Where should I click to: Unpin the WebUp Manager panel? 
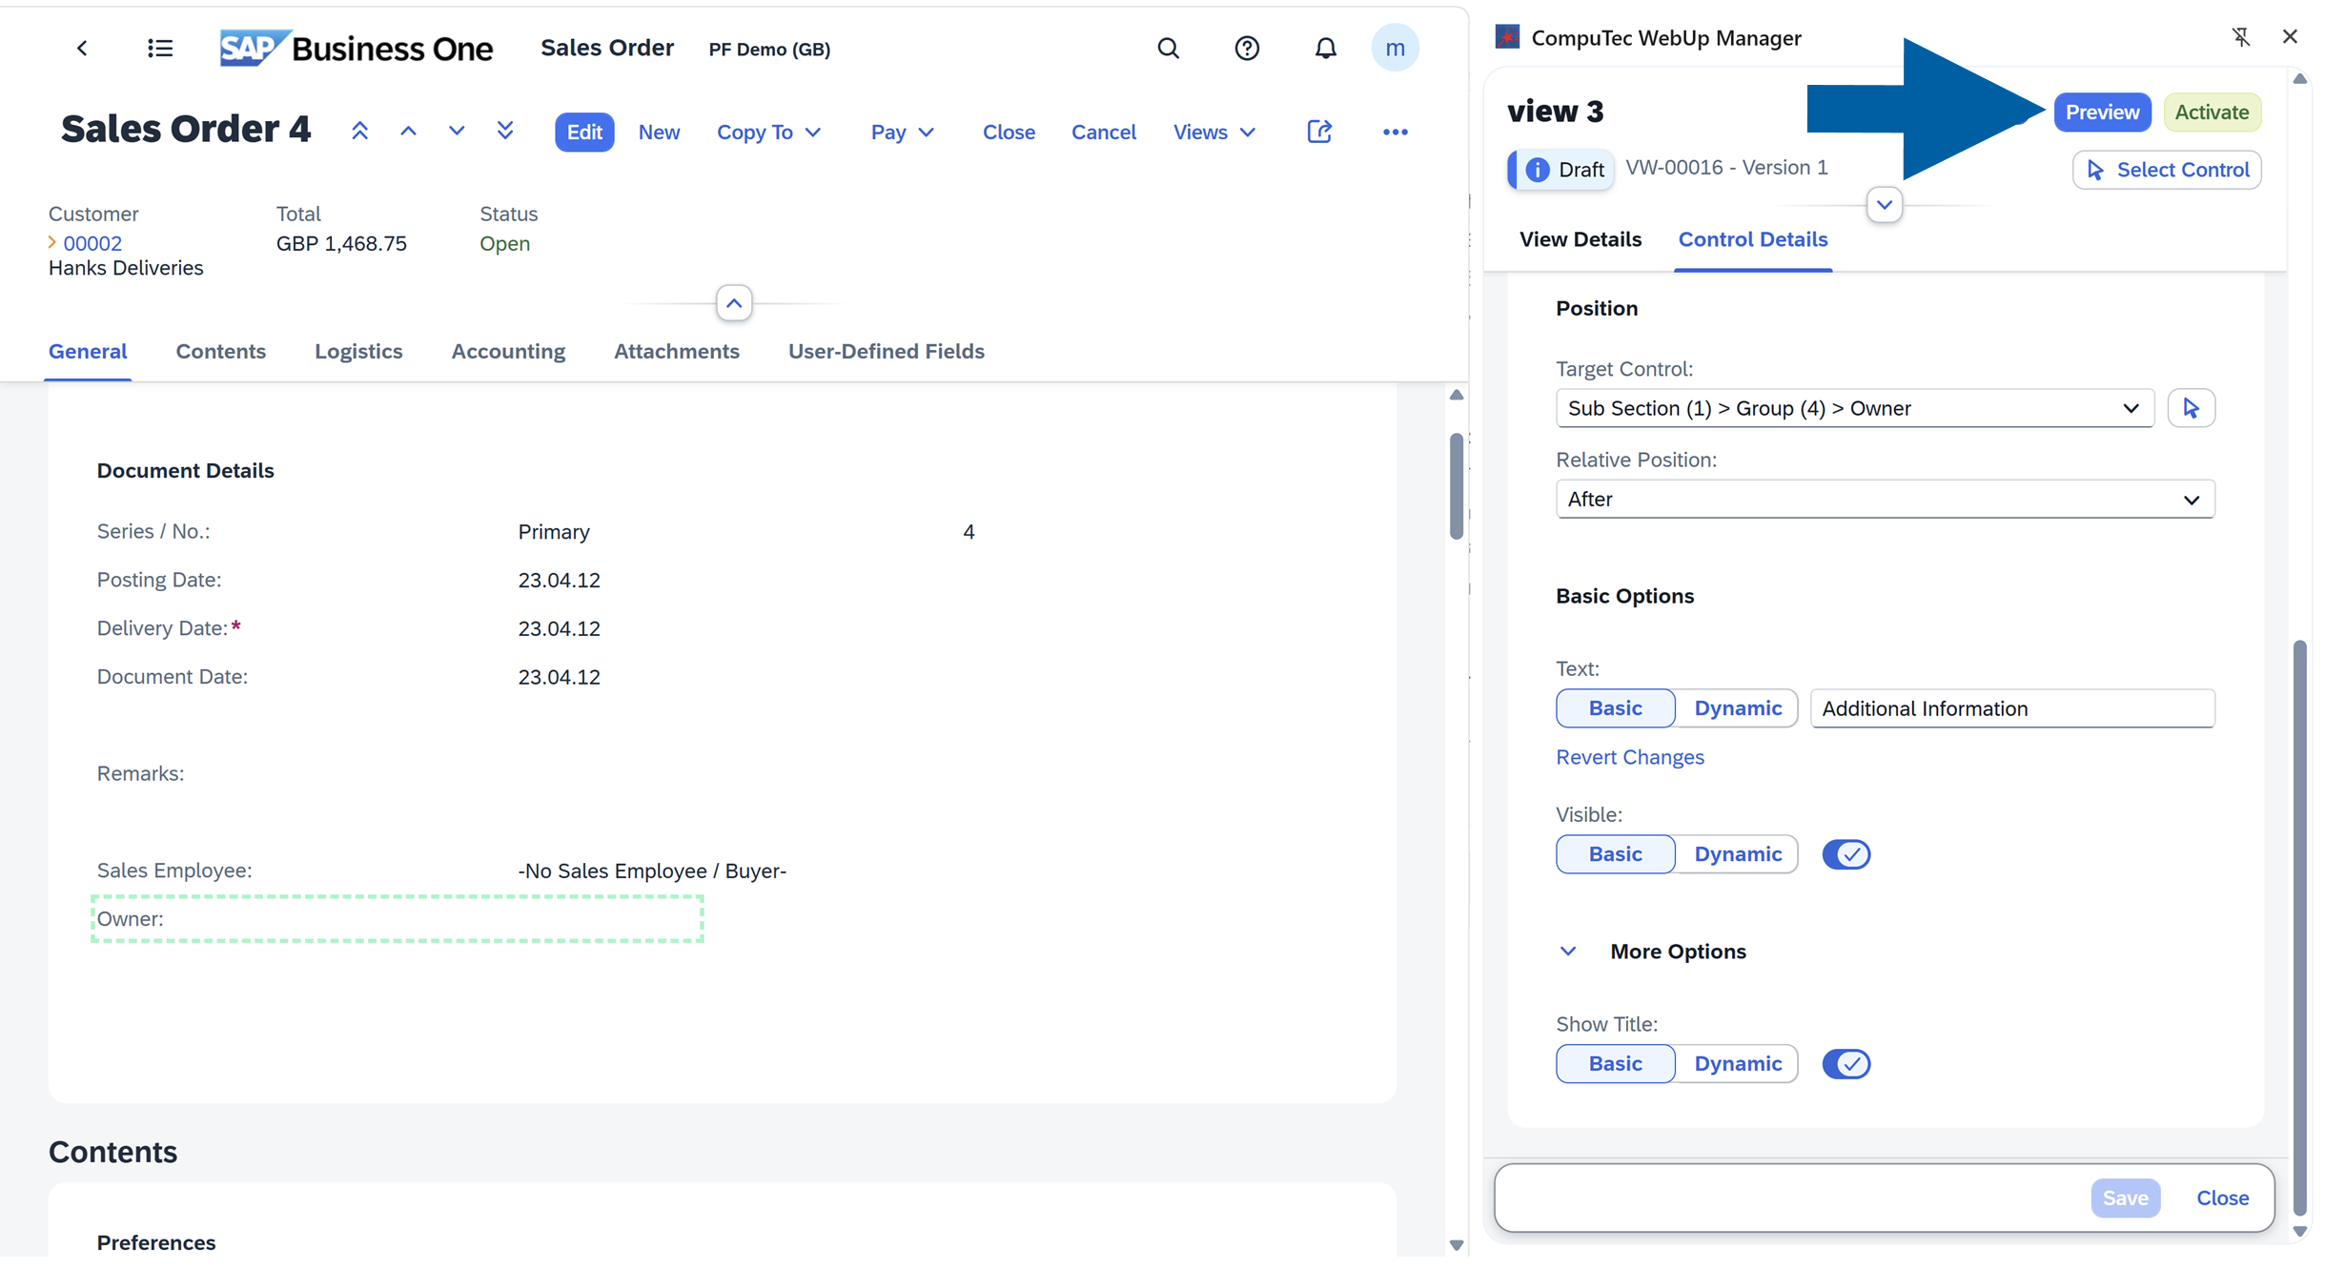point(2241,37)
